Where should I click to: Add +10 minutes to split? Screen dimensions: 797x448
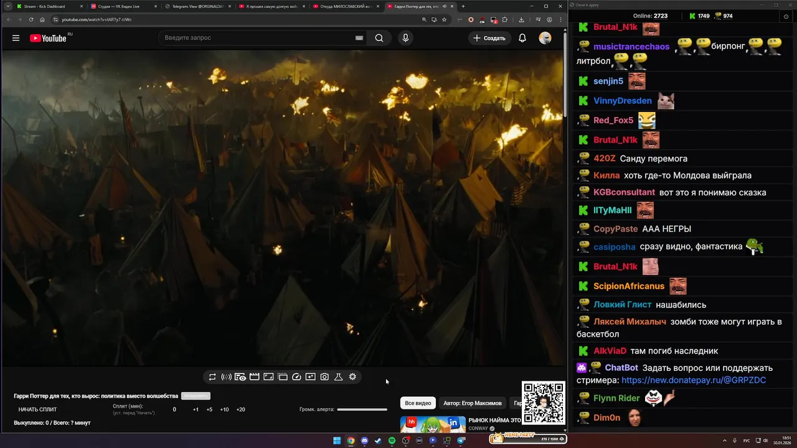(x=224, y=409)
